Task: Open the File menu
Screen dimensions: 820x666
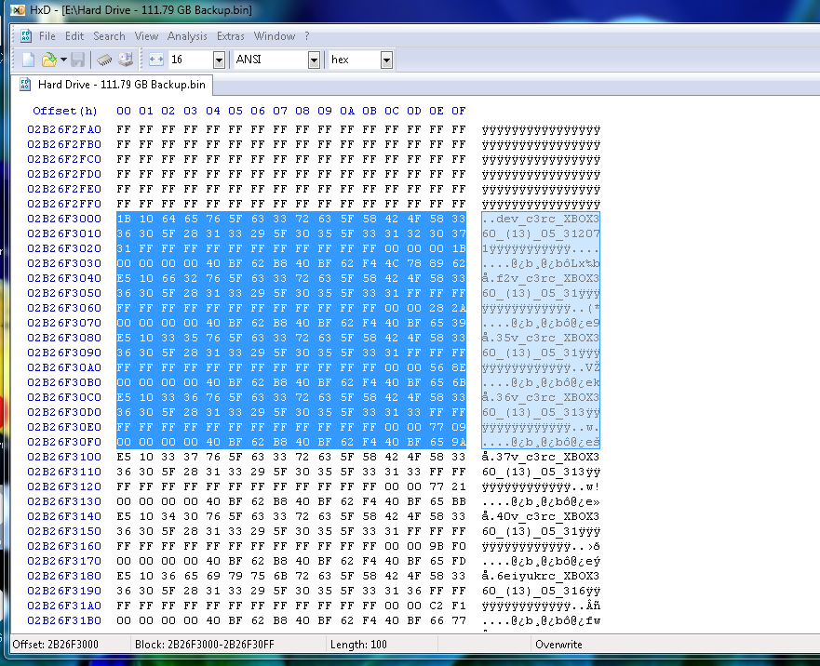Action: pyautogui.click(x=47, y=36)
